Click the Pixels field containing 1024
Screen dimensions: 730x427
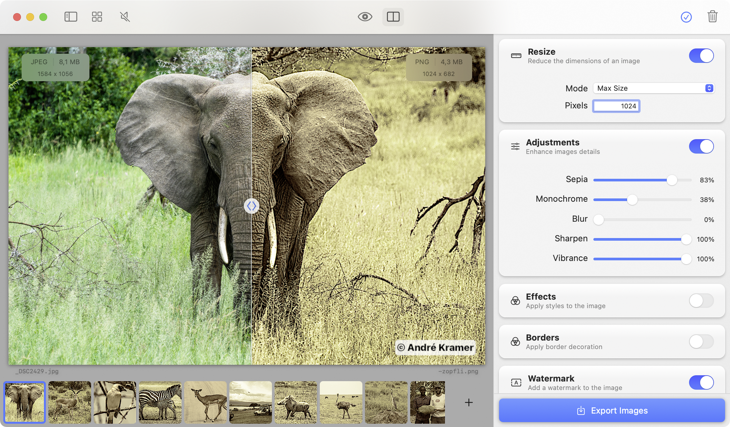click(x=616, y=106)
